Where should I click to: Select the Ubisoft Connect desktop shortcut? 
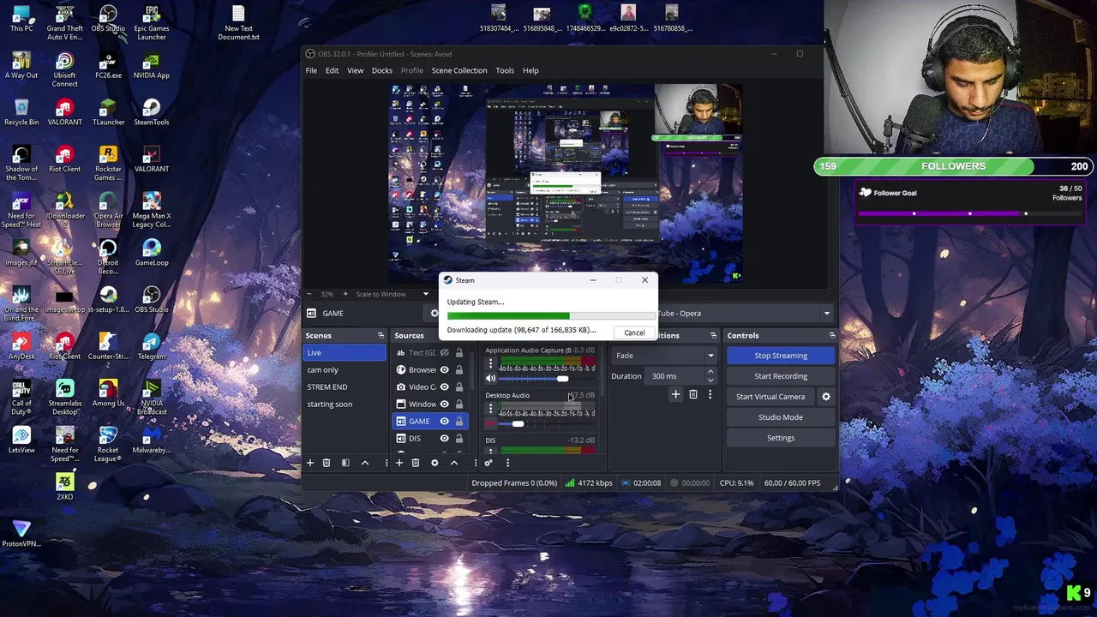(64, 70)
